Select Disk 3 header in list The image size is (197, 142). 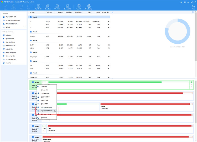coord(69,52)
